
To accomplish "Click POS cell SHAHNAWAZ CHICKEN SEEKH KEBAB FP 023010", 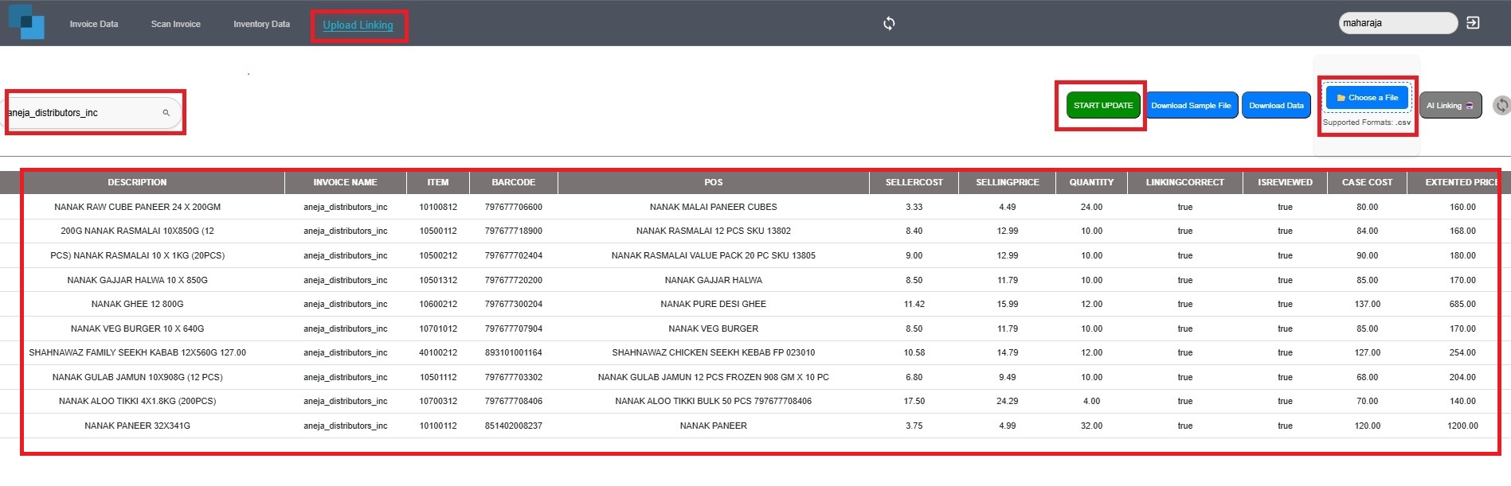I will pos(714,352).
